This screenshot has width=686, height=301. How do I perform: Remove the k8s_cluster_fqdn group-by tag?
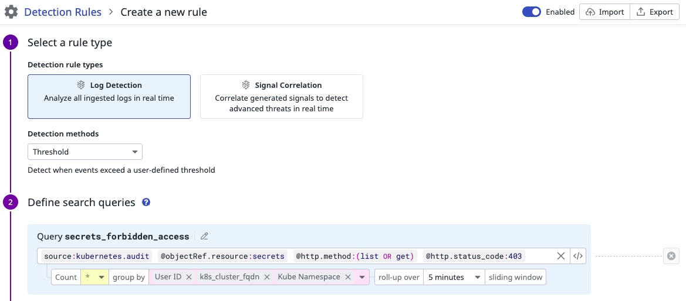(x=267, y=277)
